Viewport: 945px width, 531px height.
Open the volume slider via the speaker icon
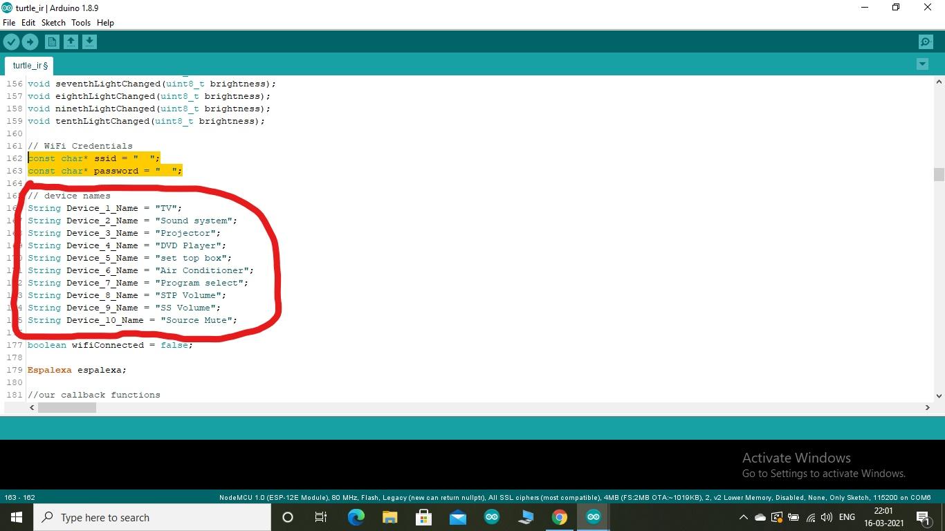(826, 516)
